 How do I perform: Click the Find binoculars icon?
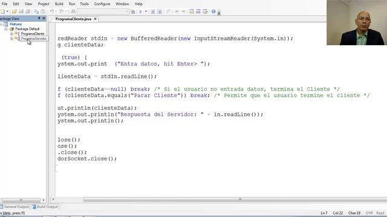coord(73,11)
